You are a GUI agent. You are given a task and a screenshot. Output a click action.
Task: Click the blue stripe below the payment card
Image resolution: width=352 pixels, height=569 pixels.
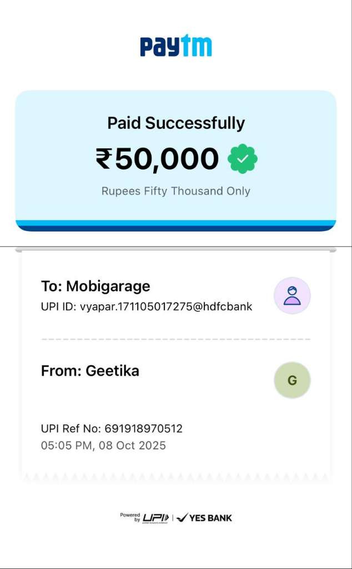click(176, 226)
